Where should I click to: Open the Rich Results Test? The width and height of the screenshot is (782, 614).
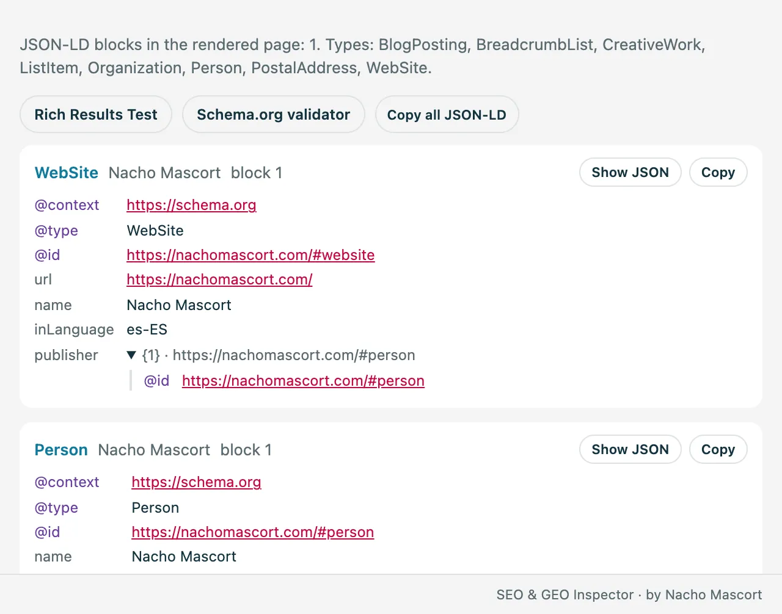click(96, 114)
